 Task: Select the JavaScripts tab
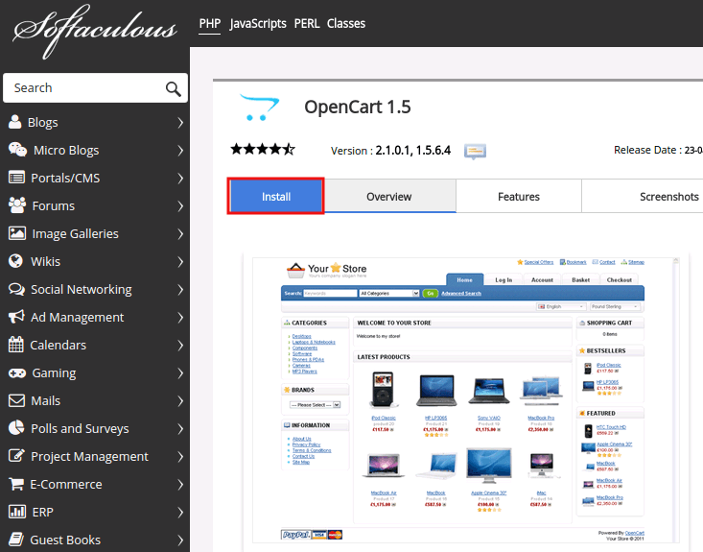click(x=258, y=23)
